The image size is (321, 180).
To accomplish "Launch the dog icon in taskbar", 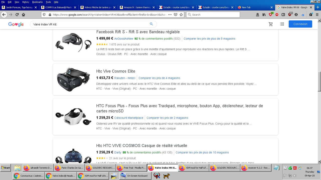I will tap(166, 176).
